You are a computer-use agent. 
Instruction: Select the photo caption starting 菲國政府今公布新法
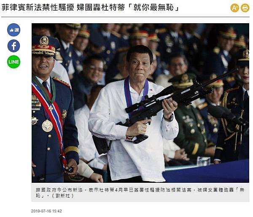coord(140,193)
